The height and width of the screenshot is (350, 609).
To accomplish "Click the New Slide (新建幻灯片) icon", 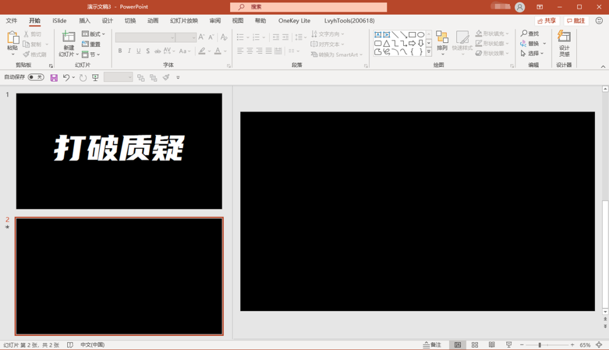I will coord(68,38).
